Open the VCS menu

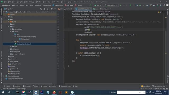pyautogui.click(x=58, y=2)
